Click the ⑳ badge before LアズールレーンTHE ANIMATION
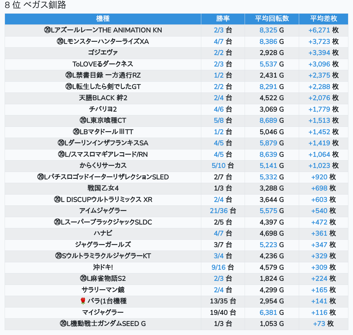Image resolution: width=353 pixels, height=335 pixels. tap(47, 30)
